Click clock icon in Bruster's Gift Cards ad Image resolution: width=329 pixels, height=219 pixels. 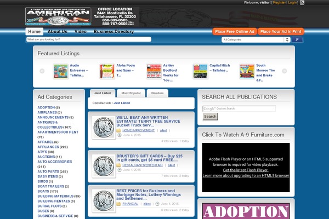pos(120,170)
